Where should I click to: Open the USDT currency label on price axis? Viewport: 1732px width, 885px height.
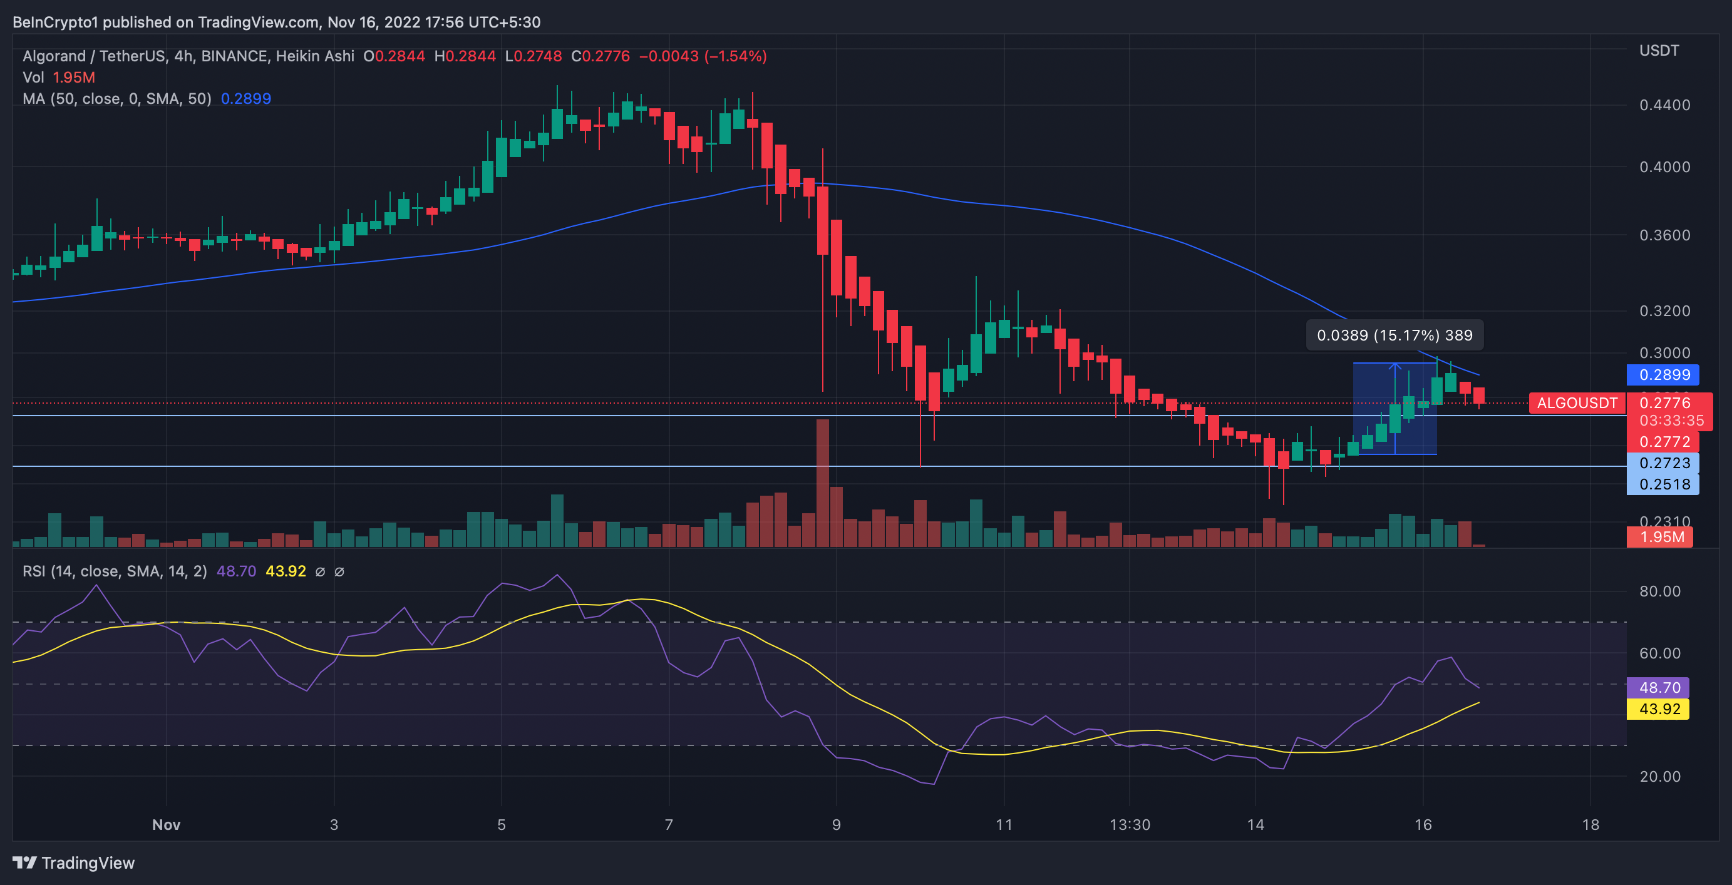pos(1659,51)
